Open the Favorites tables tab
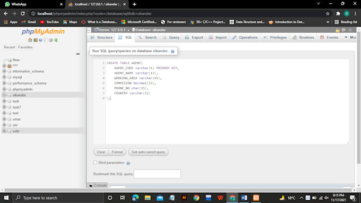The width and height of the screenshot is (361, 203). point(25,47)
